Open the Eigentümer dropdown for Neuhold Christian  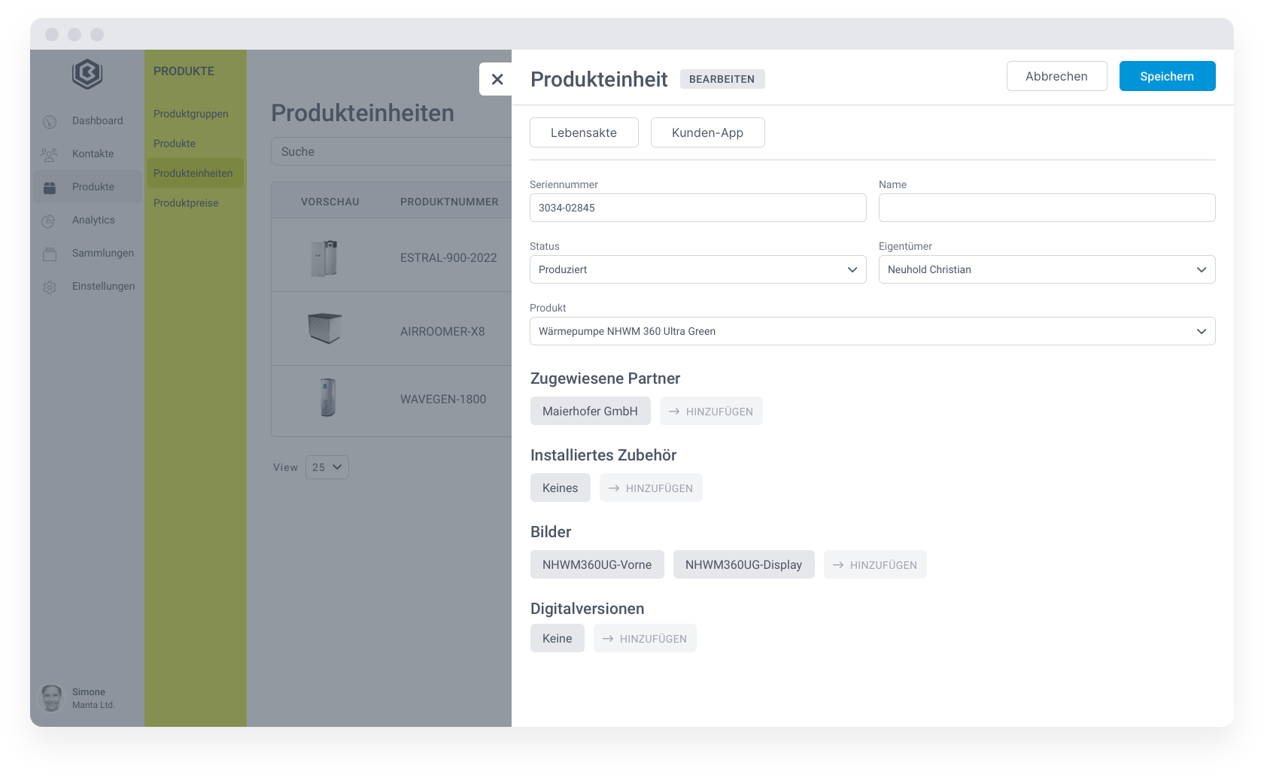click(1047, 269)
